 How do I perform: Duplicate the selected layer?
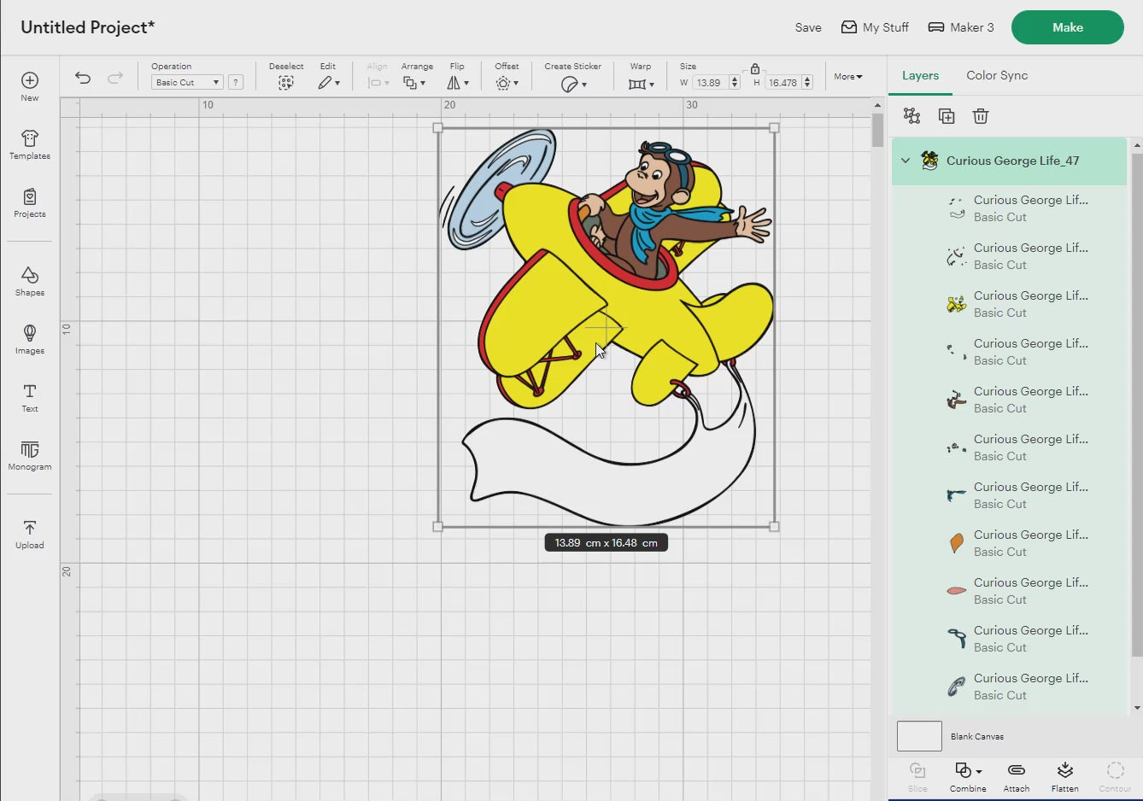pos(947,116)
